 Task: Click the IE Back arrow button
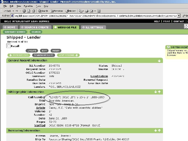click(x=7, y=11)
